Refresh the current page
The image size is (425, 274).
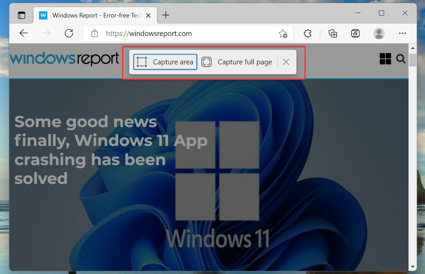point(69,33)
